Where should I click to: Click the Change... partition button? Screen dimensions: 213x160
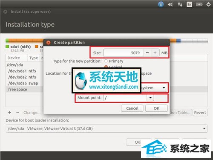coord(32,113)
